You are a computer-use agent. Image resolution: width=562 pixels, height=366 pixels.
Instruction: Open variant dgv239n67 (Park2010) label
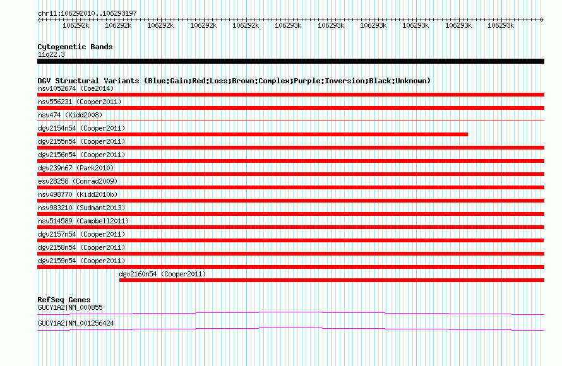76,168
